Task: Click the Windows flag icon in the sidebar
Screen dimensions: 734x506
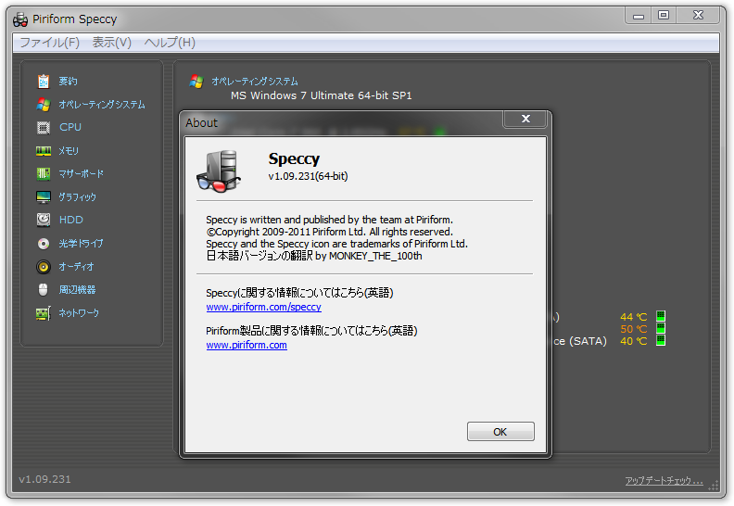Action: (x=43, y=105)
